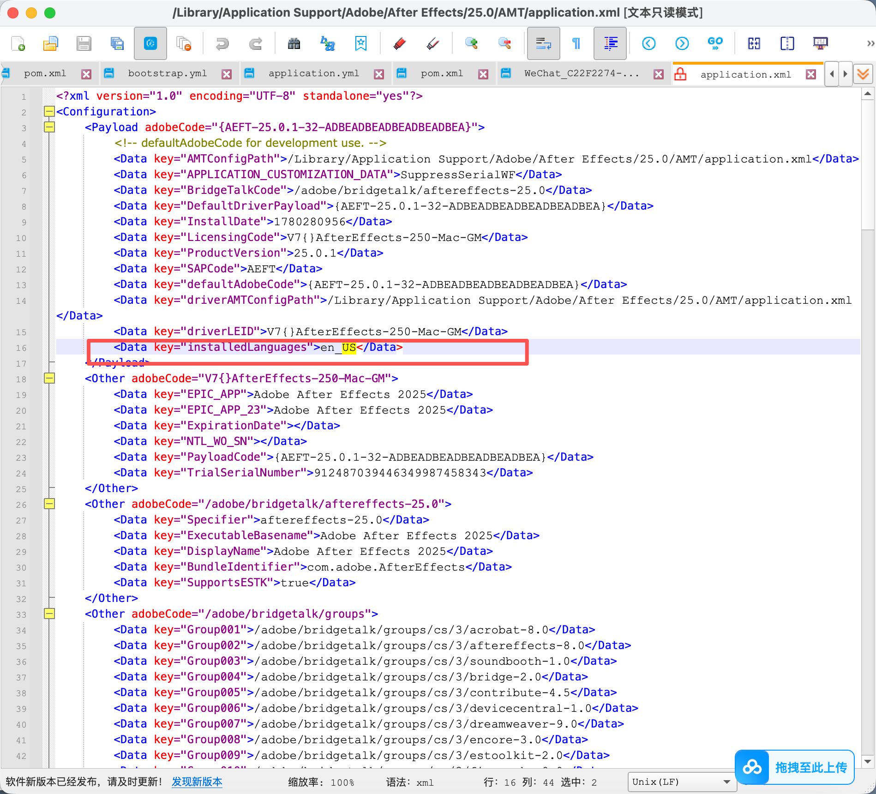Click the 语法: xml status entry
The width and height of the screenshot is (876, 794).
coord(410,782)
